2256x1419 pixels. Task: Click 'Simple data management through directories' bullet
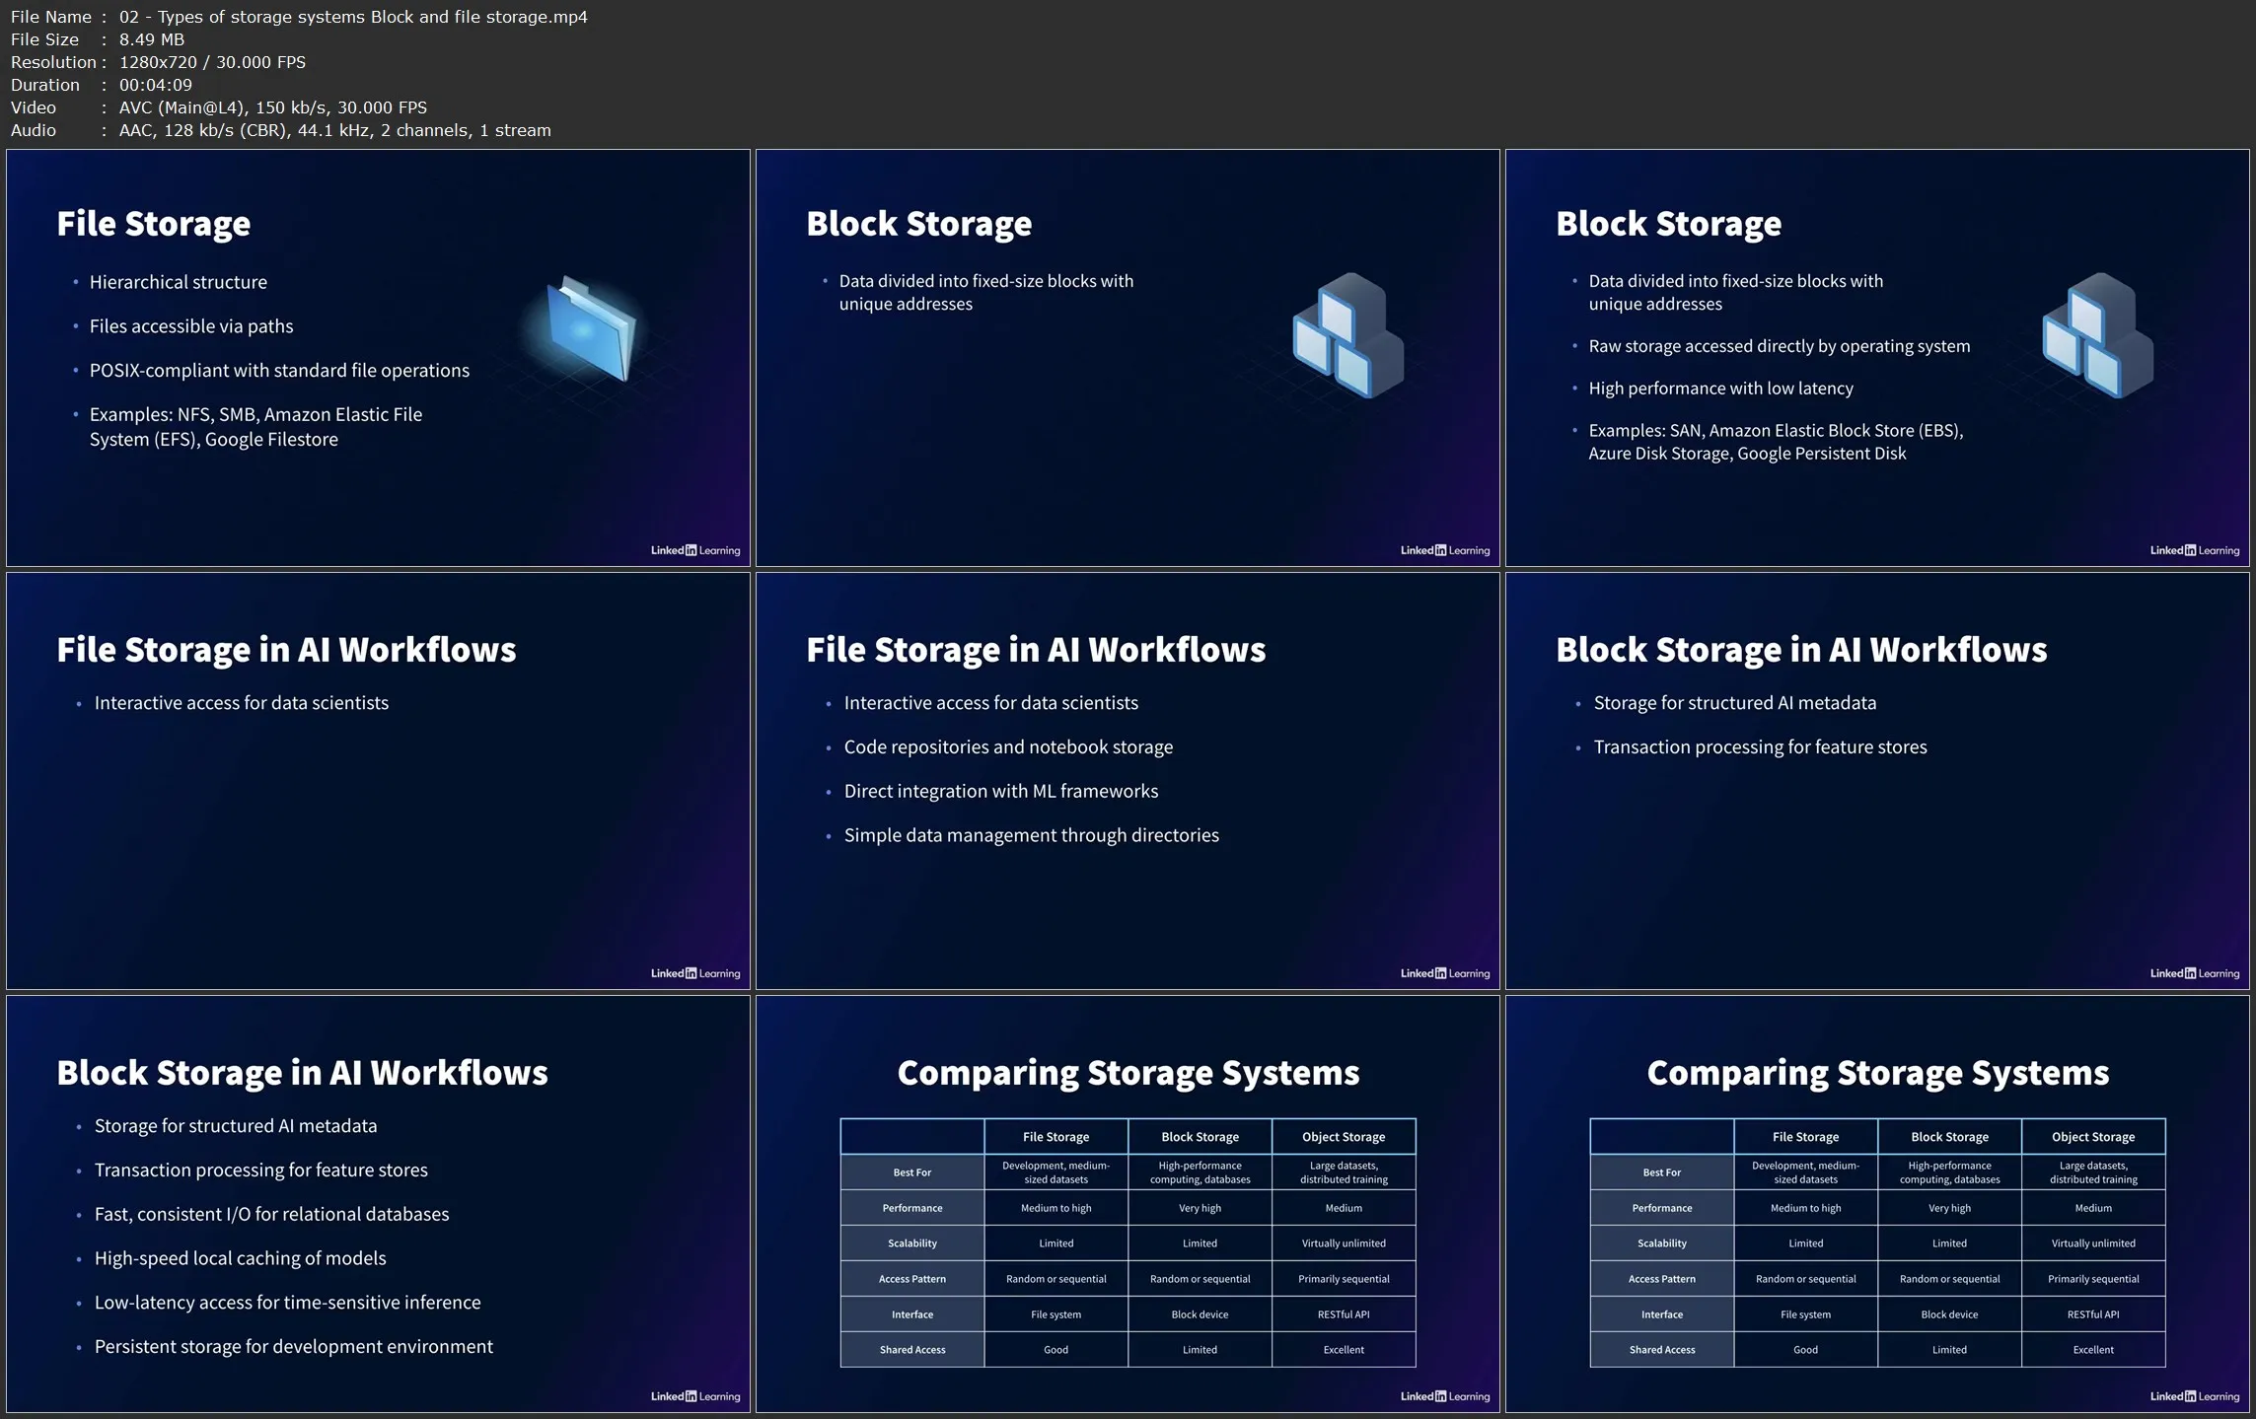1032,835
